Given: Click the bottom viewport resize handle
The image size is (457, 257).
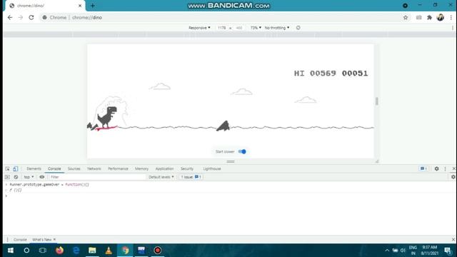Looking at the screenshot, I should tap(231, 161).
